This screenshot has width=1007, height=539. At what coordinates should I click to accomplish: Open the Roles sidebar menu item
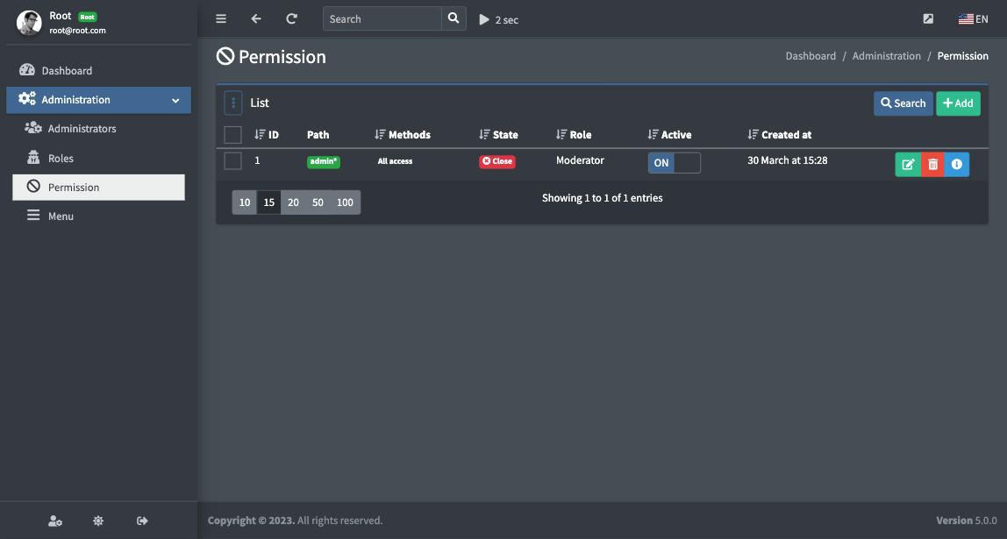tap(61, 159)
